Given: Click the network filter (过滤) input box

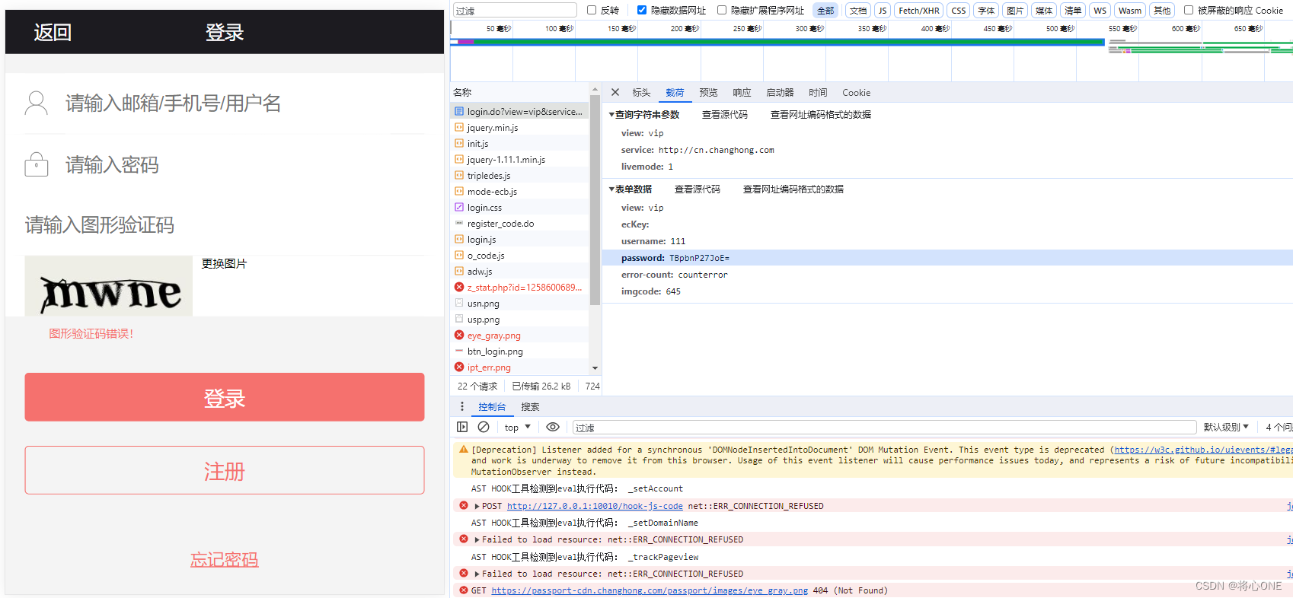Looking at the screenshot, I should point(516,10).
